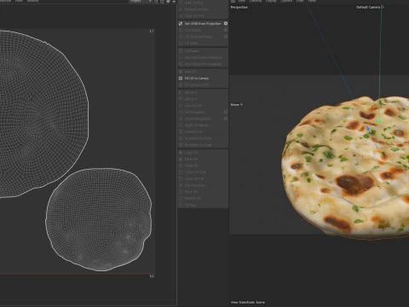Select the small lower UV island
The height and width of the screenshot is (307, 409).
[98, 219]
